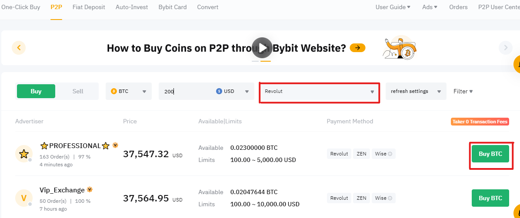Click the Revolut tag in PROFESSIONAL row

[339, 154]
